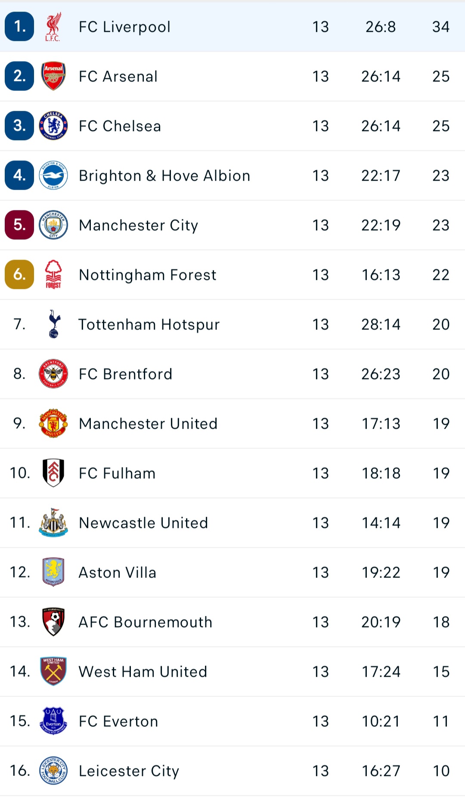Open AFC Bournemouth team name
465x797 pixels.
(146, 622)
